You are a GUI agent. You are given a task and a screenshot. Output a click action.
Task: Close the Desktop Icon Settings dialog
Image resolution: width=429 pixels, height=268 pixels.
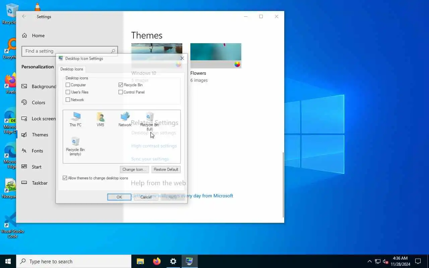(x=182, y=58)
